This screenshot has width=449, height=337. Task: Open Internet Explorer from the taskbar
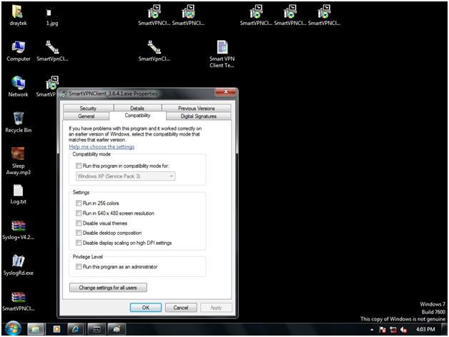[x=76, y=329]
